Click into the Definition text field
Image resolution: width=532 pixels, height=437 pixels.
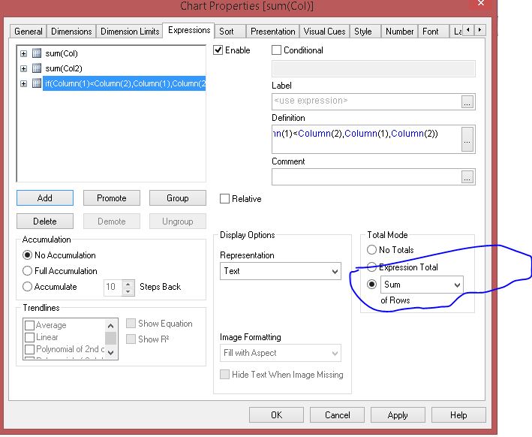click(366, 139)
